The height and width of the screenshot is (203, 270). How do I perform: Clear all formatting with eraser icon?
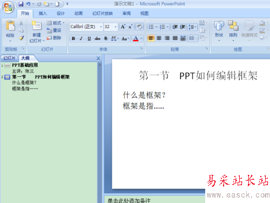139,27
